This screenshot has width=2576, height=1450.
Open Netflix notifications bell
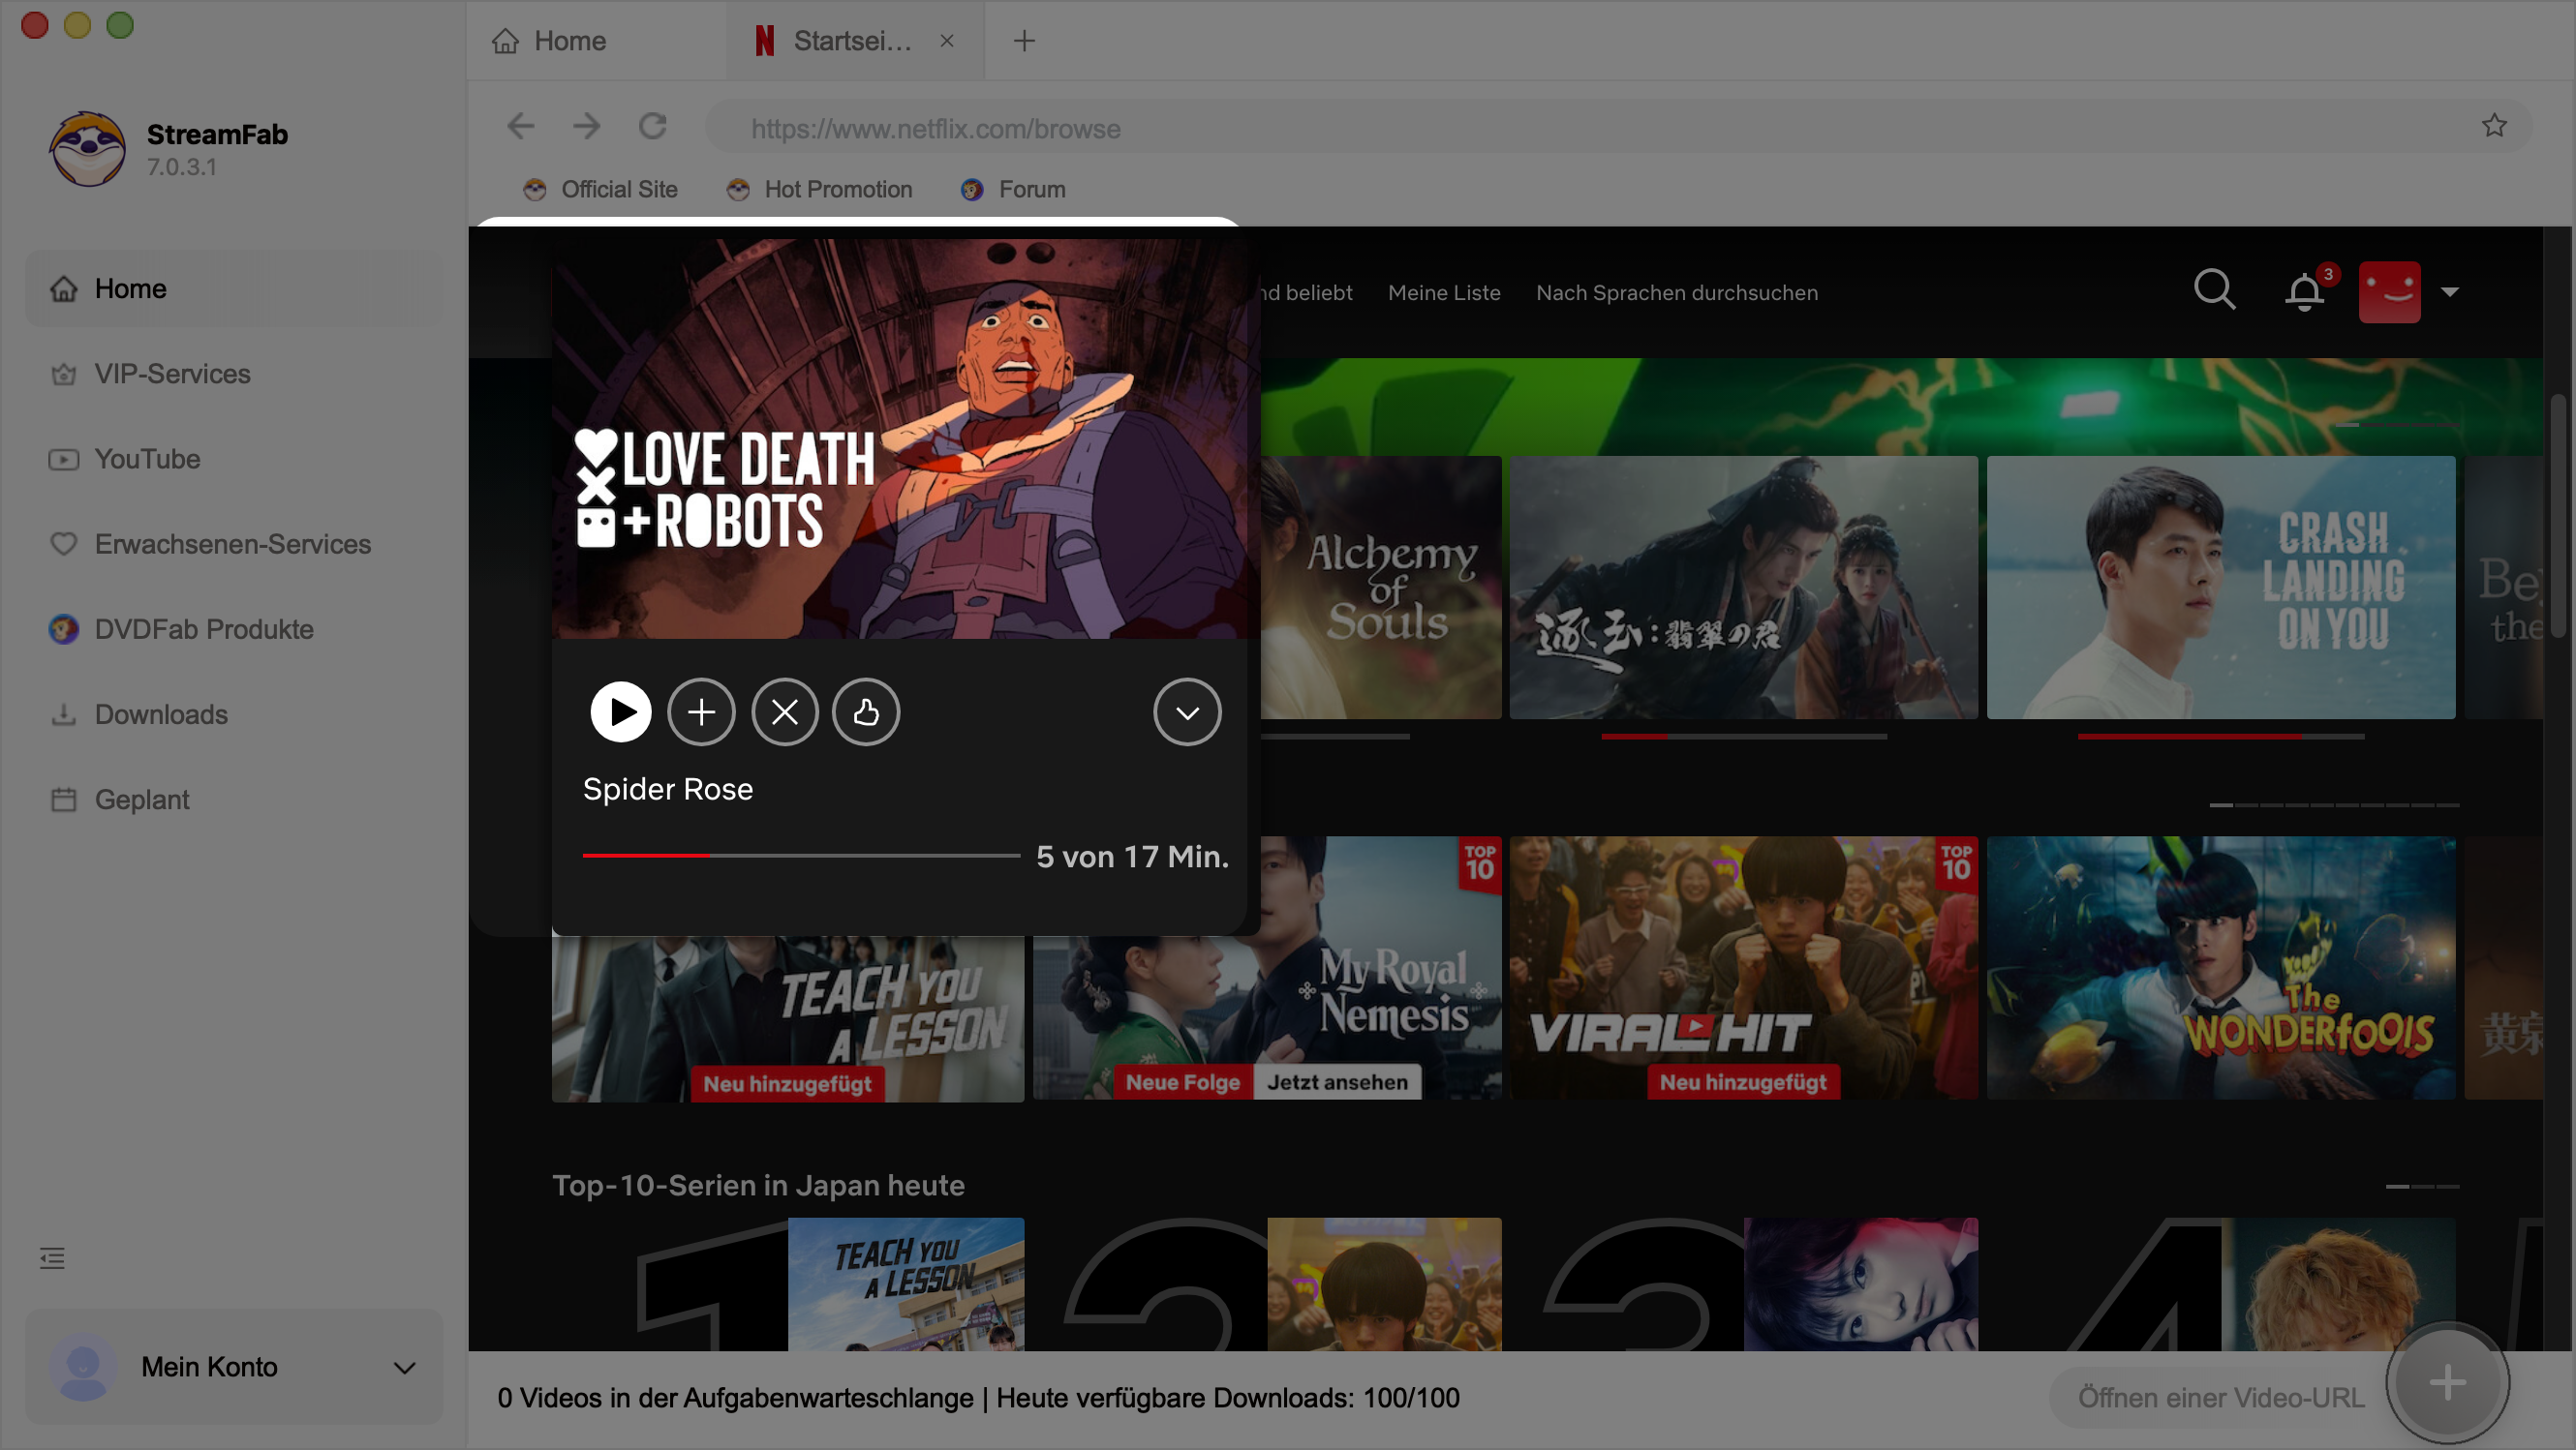[2304, 290]
